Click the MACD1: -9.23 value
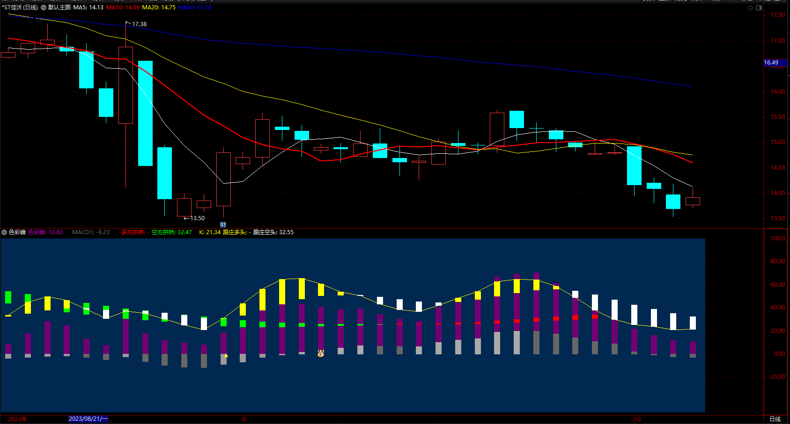Screen dimensions: 790x424 click(91, 232)
